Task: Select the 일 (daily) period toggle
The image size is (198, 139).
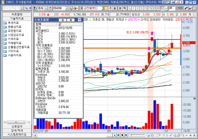Action: (106, 8)
